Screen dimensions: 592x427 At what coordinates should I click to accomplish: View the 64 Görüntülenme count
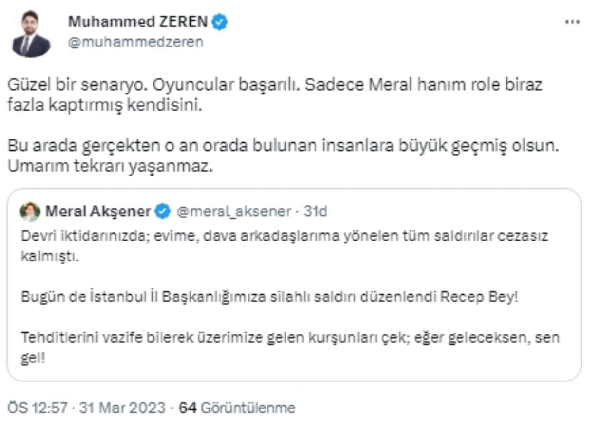237,408
